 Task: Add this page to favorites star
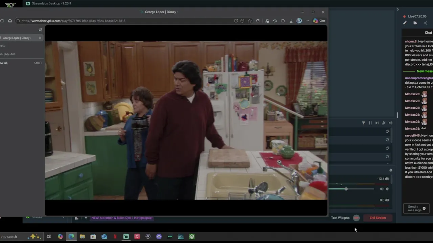point(250,21)
